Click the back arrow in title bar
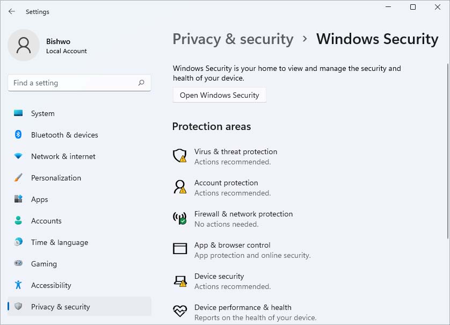Screen dimensions: 450x325 (x=12, y=11)
